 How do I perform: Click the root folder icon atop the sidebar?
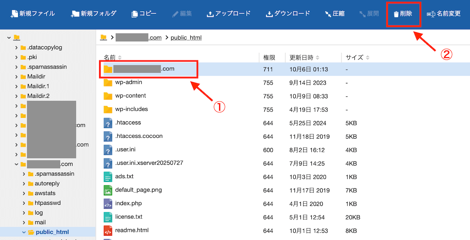[x=16, y=37]
